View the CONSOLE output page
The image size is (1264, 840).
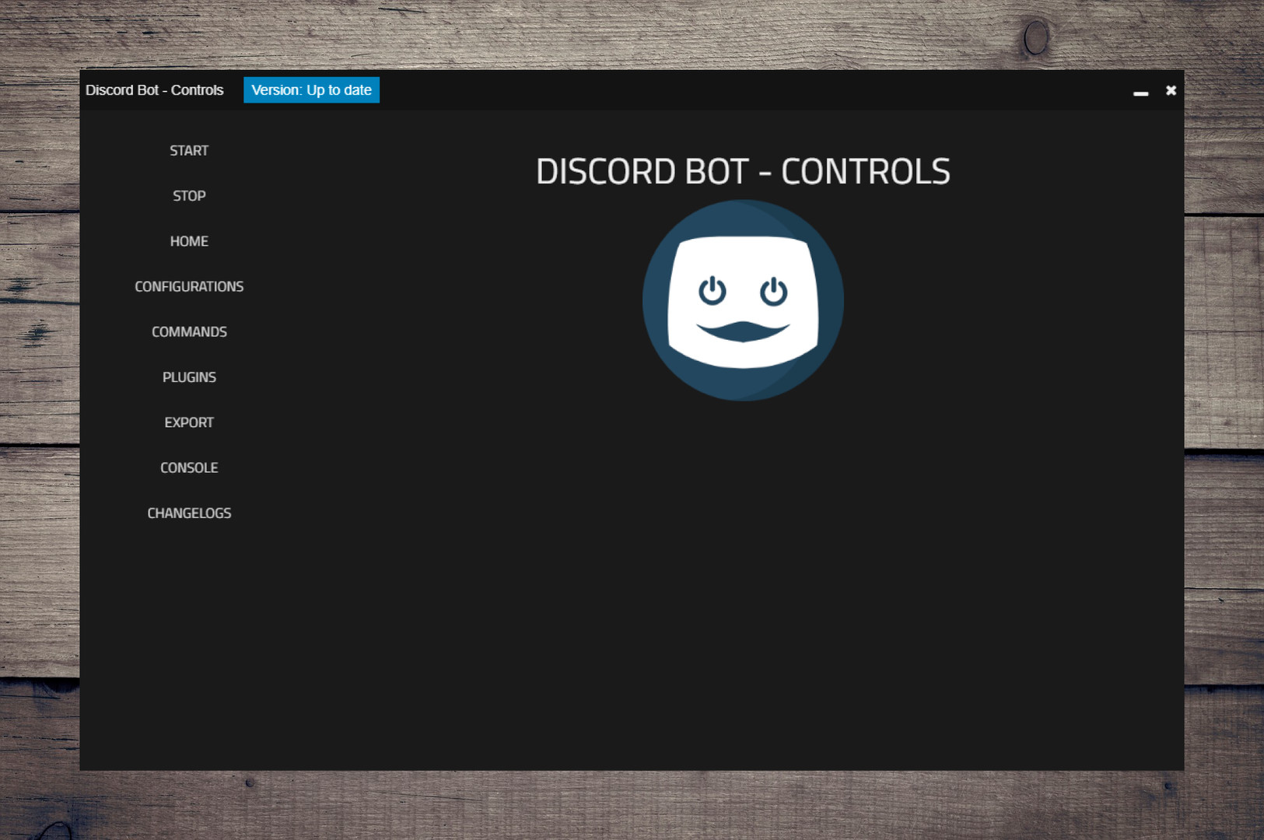pyautogui.click(x=189, y=467)
